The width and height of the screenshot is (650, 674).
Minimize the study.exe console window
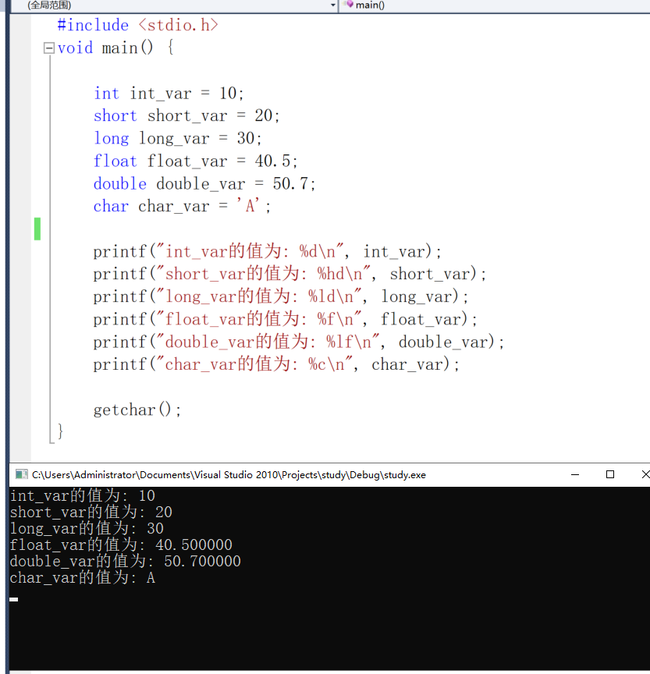point(575,474)
